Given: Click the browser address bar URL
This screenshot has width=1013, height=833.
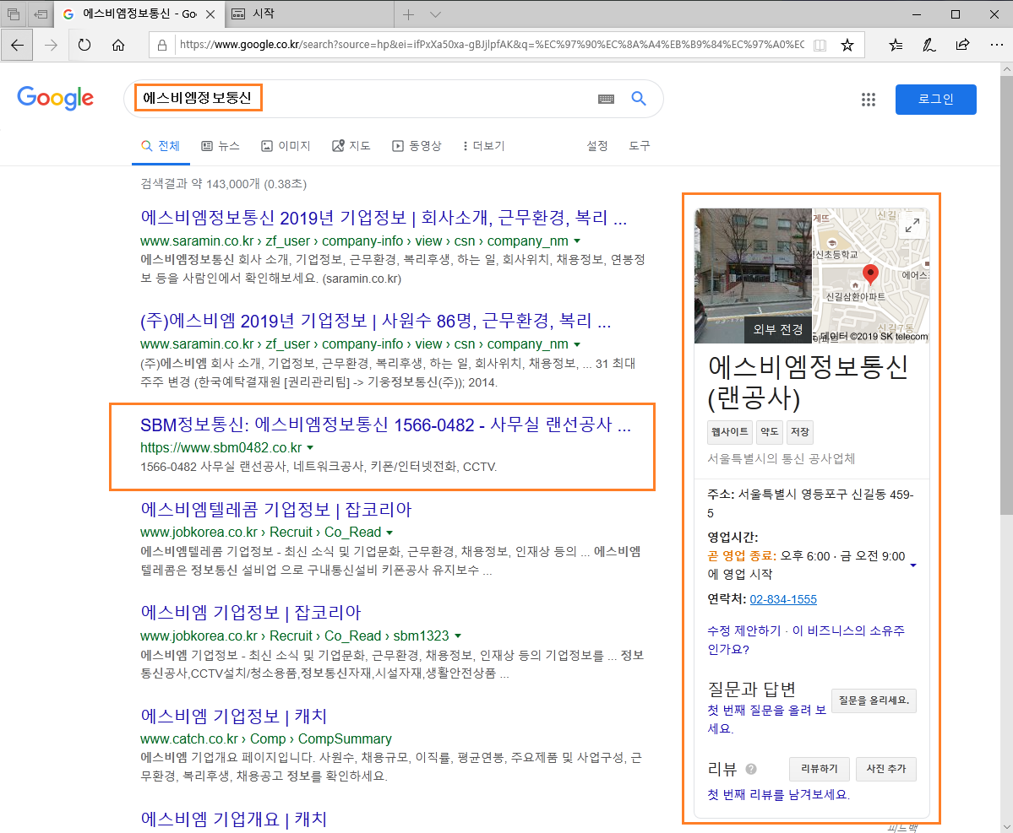Looking at the screenshot, I should (x=491, y=45).
